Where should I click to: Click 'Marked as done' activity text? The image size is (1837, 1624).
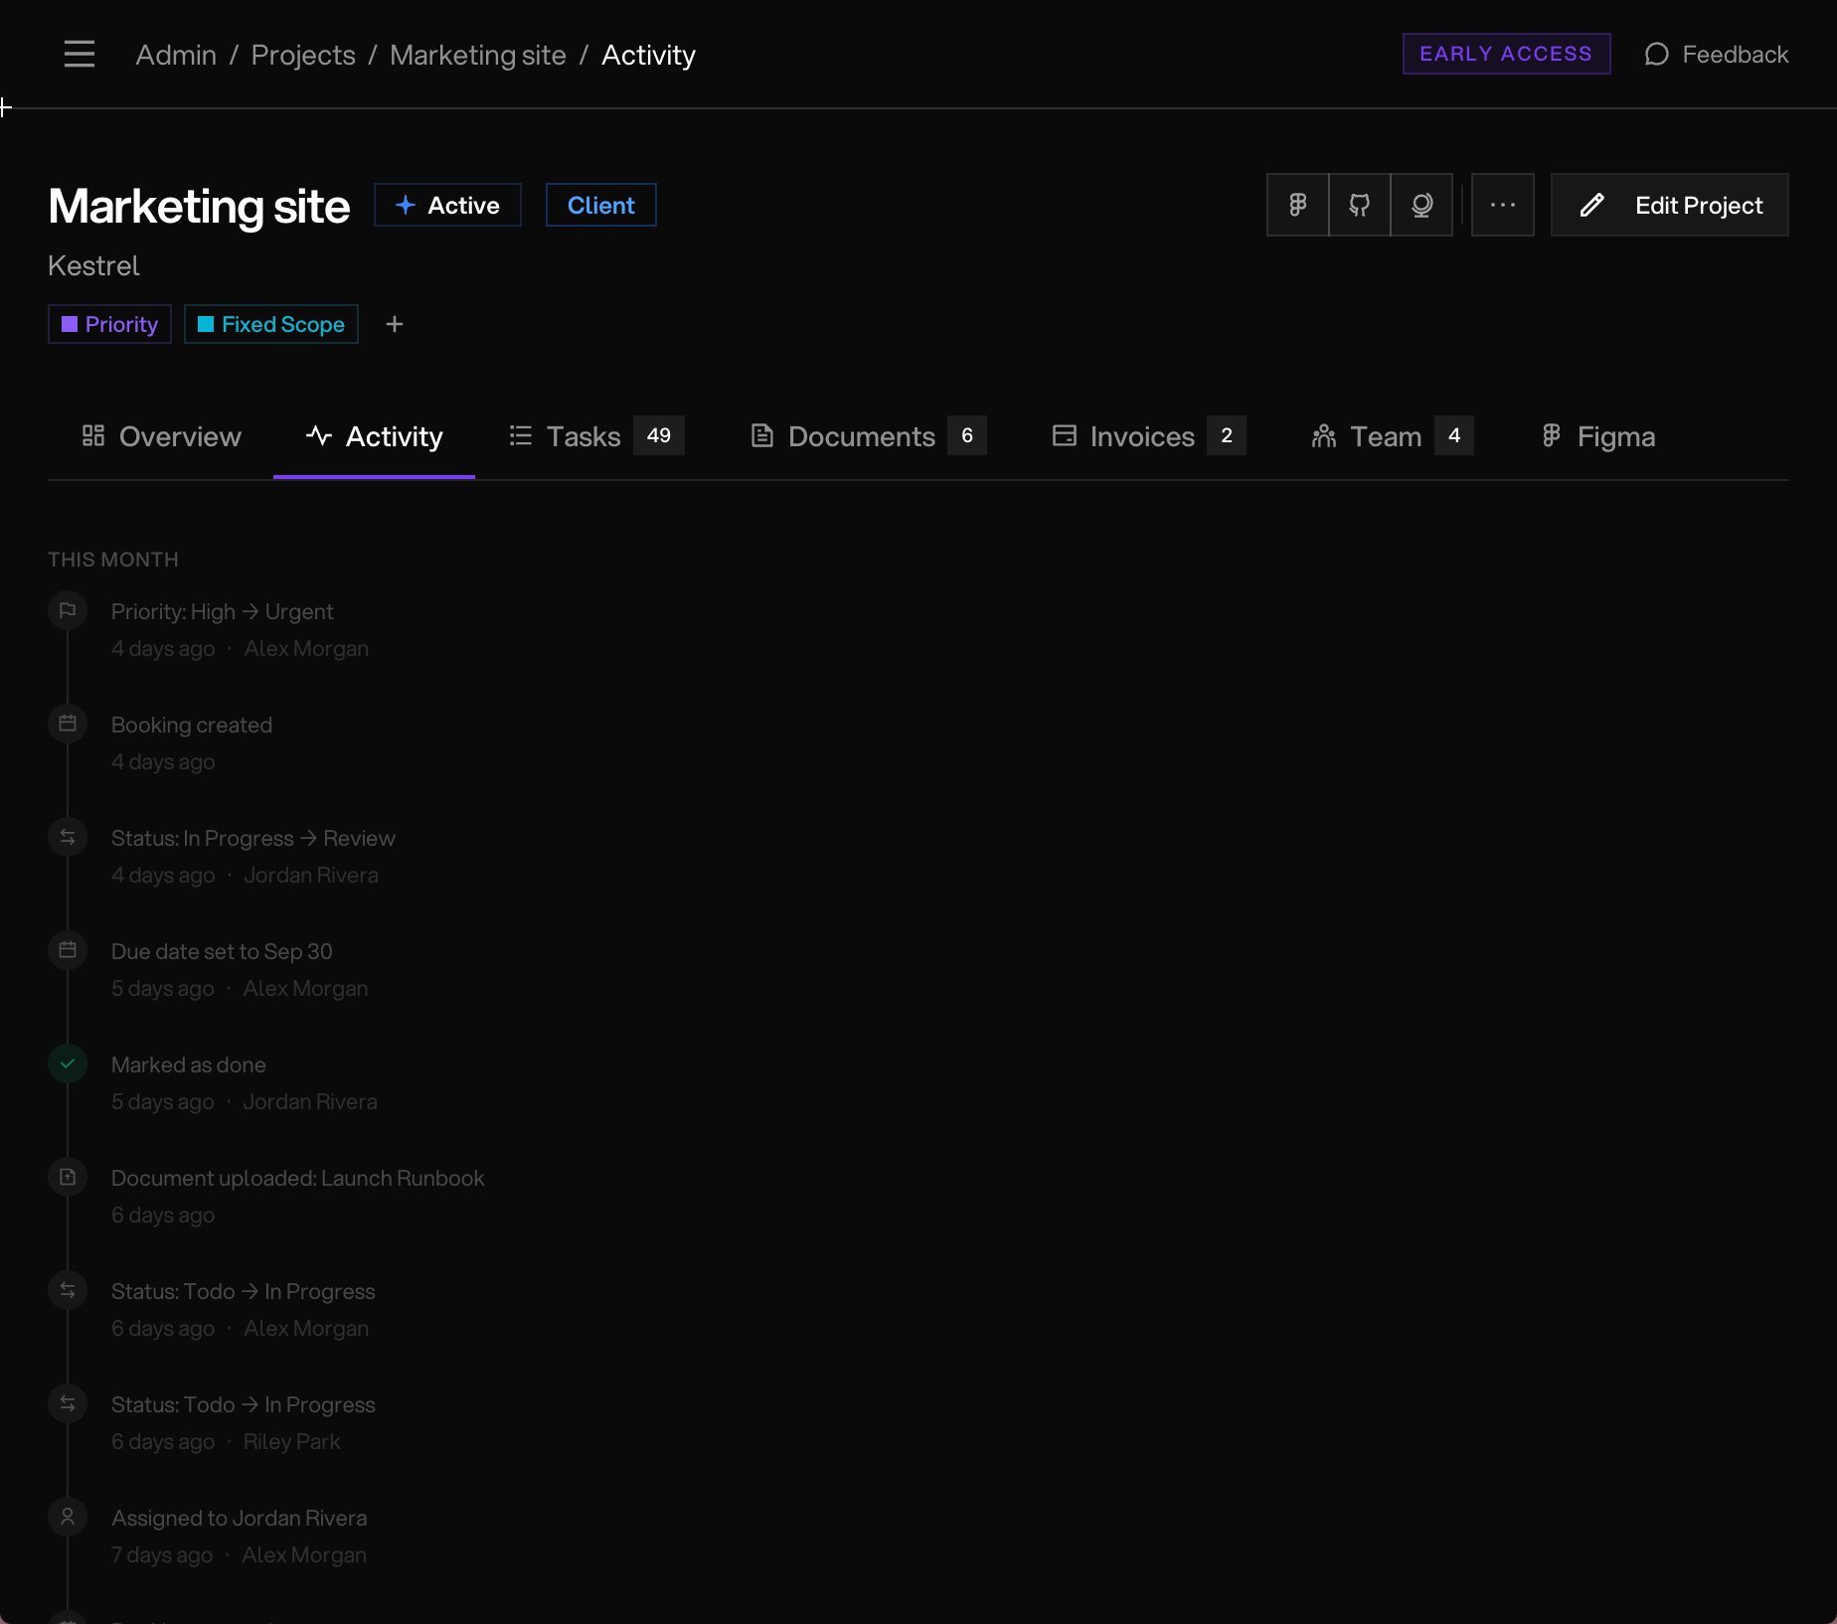(189, 1064)
